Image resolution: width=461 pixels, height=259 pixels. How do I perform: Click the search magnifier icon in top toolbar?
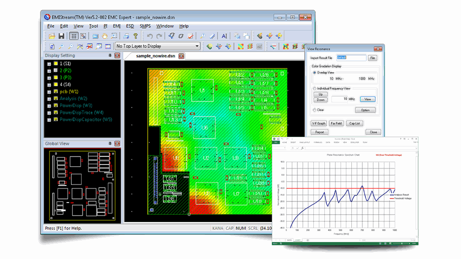tap(203, 36)
